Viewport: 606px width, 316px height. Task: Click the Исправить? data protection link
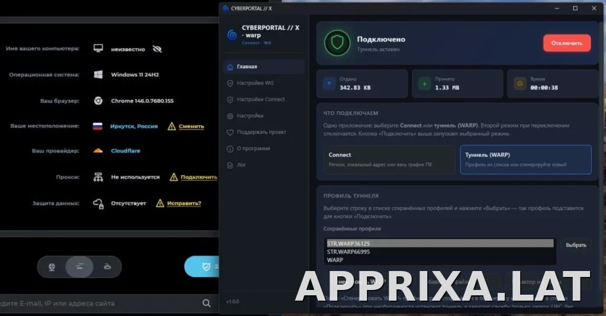pos(184,203)
